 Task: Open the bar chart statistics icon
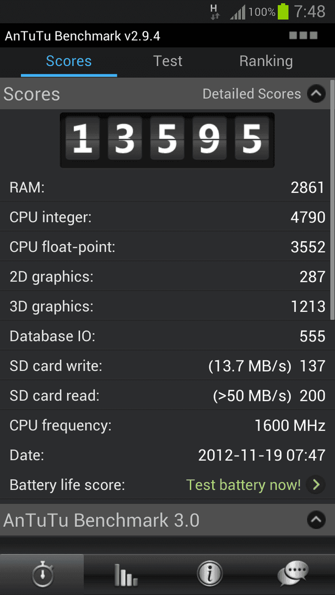click(126, 575)
